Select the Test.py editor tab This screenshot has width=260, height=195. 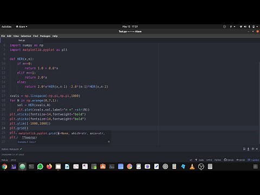[x=22, y=40]
